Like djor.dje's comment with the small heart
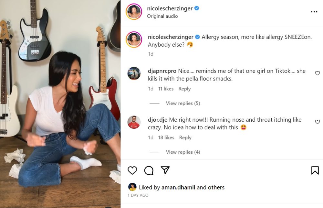Viewport: 323px width, 208px height. coord(318,122)
